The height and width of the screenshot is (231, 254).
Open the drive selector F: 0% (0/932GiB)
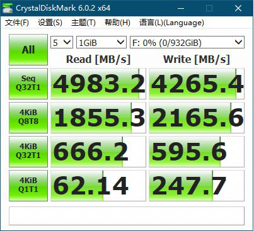187,42
